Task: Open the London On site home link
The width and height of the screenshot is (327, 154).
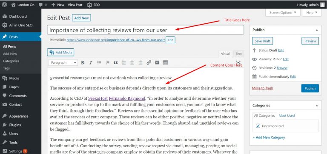Action: 23,5
